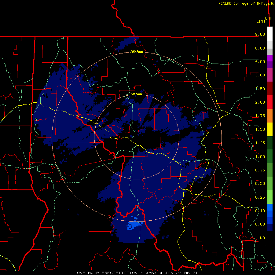
Task: Click the 0.10 legend value
Action: [260, 211]
